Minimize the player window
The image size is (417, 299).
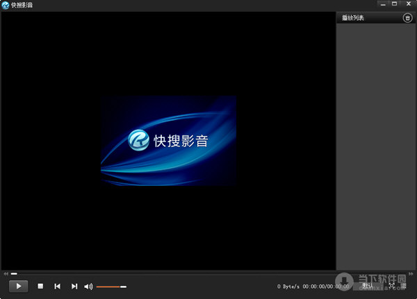382,4
